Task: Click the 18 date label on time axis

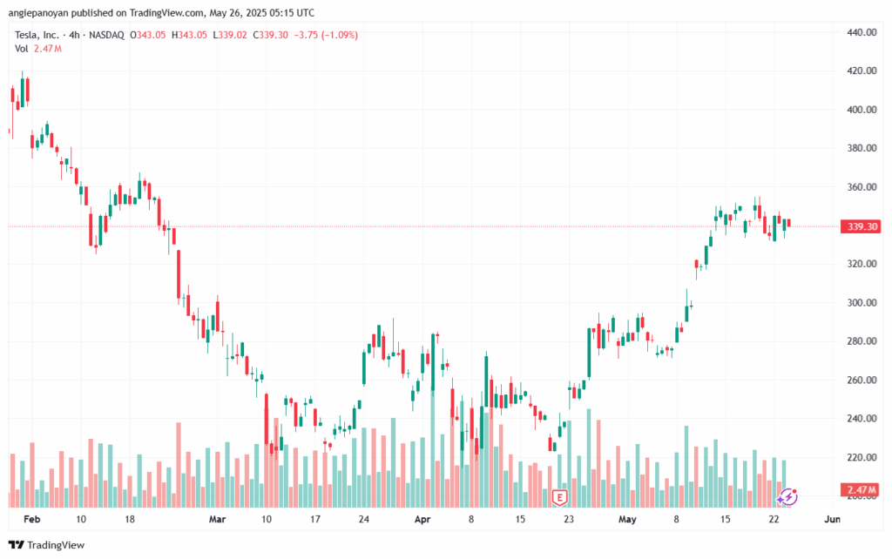Action: pyautogui.click(x=130, y=519)
